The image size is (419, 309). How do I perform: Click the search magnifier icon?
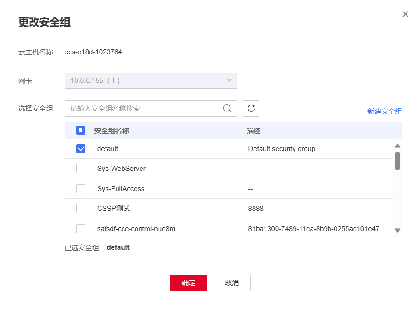click(227, 109)
